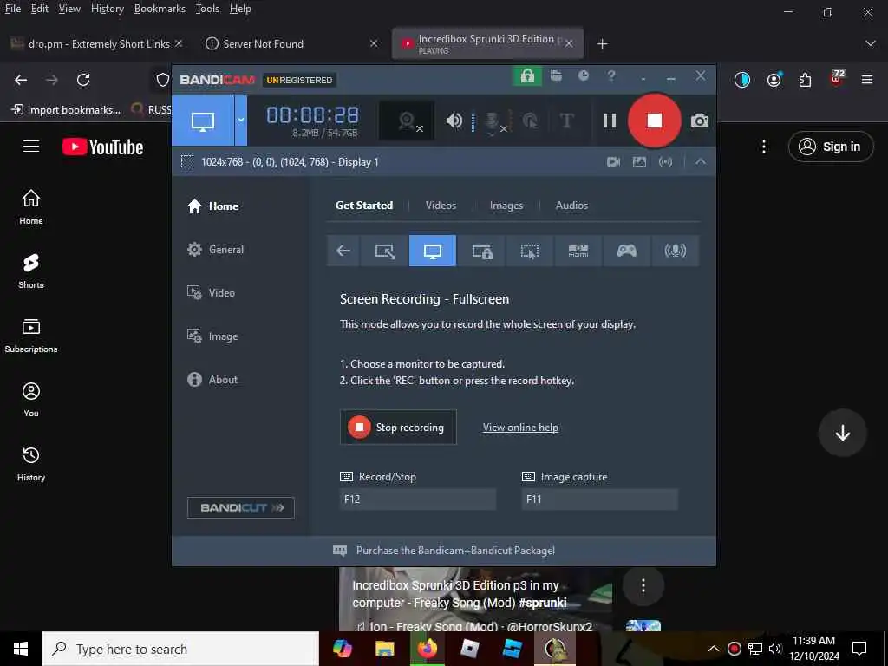Click the YouTube Sign in button
This screenshot has height=666, width=888.
click(831, 147)
